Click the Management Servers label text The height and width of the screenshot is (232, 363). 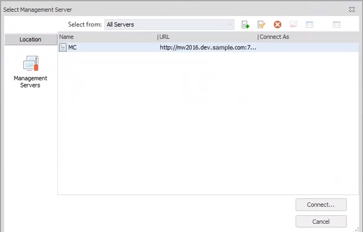[x=30, y=81]
